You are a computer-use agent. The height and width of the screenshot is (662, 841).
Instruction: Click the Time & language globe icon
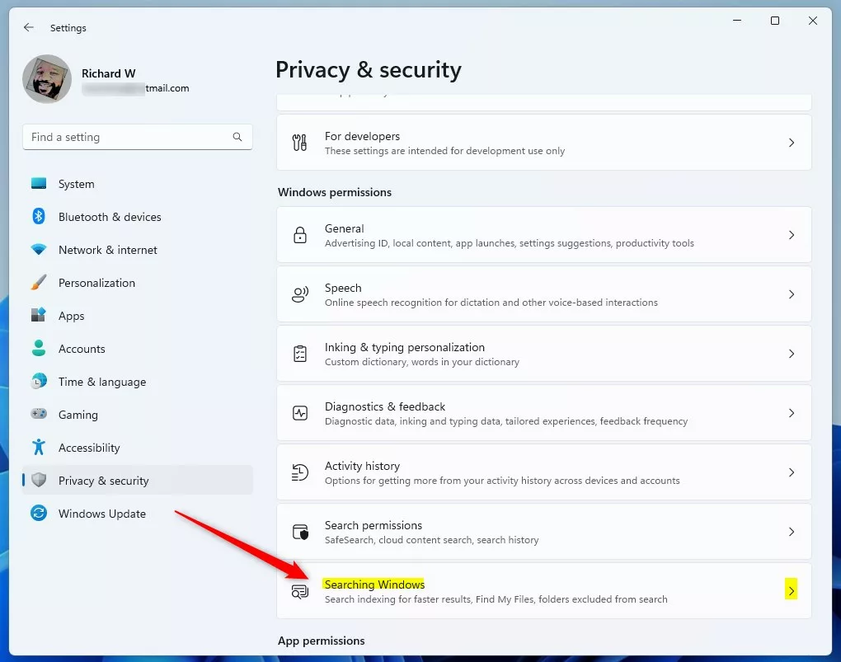pos(39,381)
